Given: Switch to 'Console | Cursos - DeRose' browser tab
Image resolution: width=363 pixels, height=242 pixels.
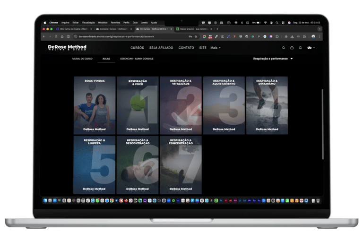Looking at the screenshot, I should coord(112,29).
